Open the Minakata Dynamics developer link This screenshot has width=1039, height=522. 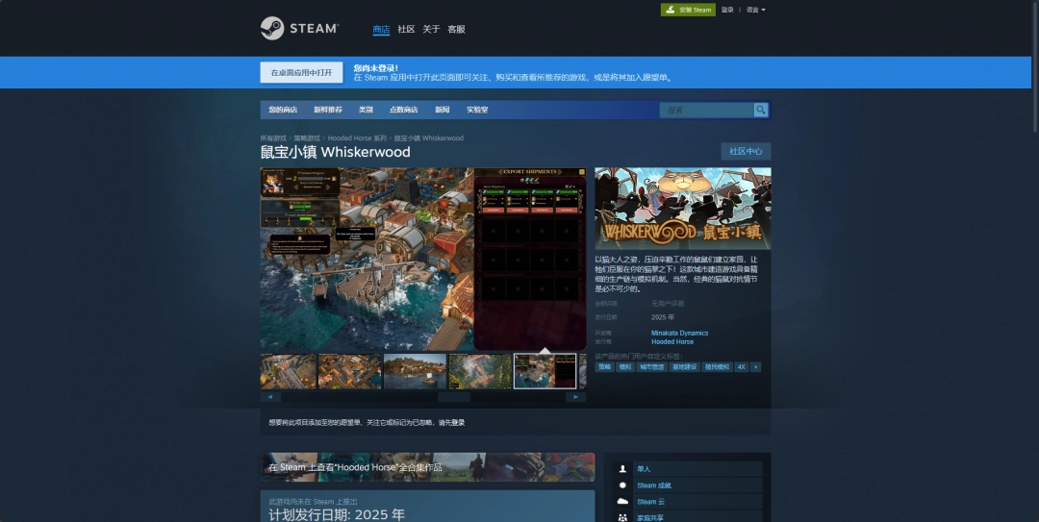pyautogui.click(x=679, y=334)
